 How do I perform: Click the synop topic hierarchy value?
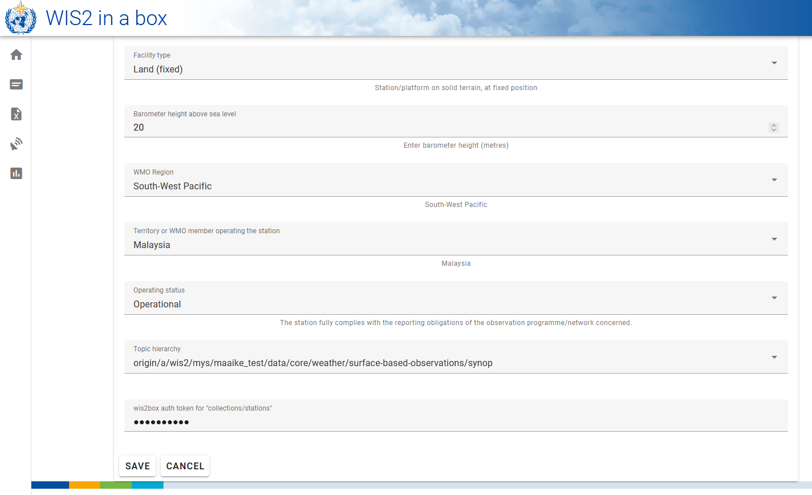(x=313, y=363)
